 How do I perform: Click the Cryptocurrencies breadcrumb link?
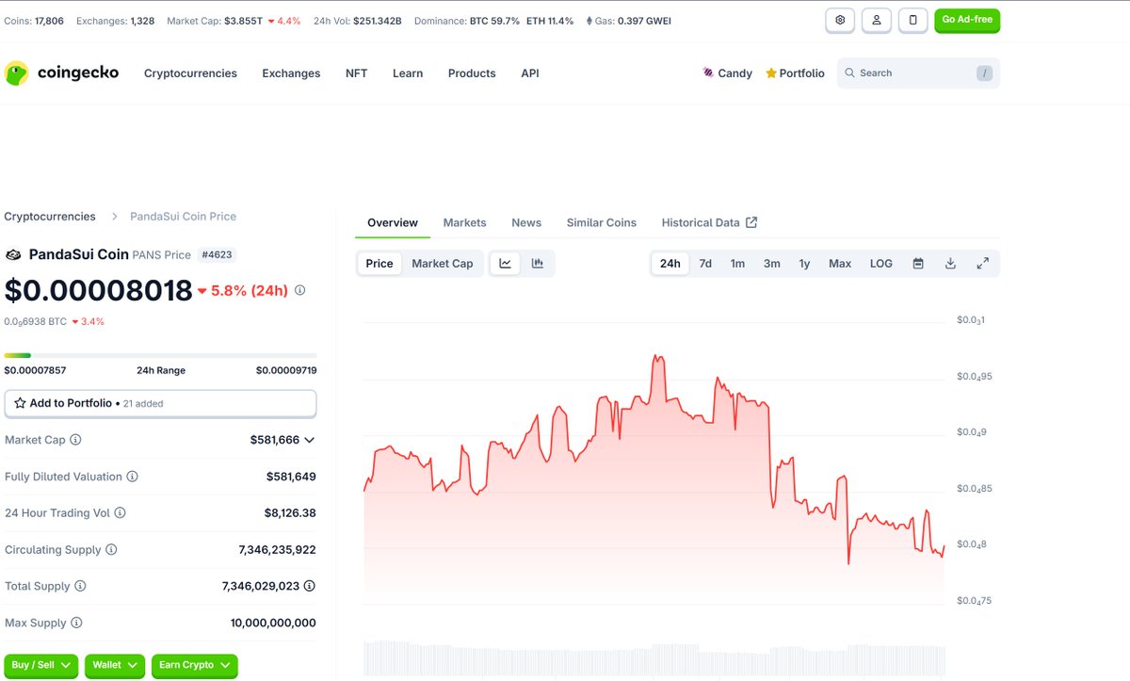[50, 217]
